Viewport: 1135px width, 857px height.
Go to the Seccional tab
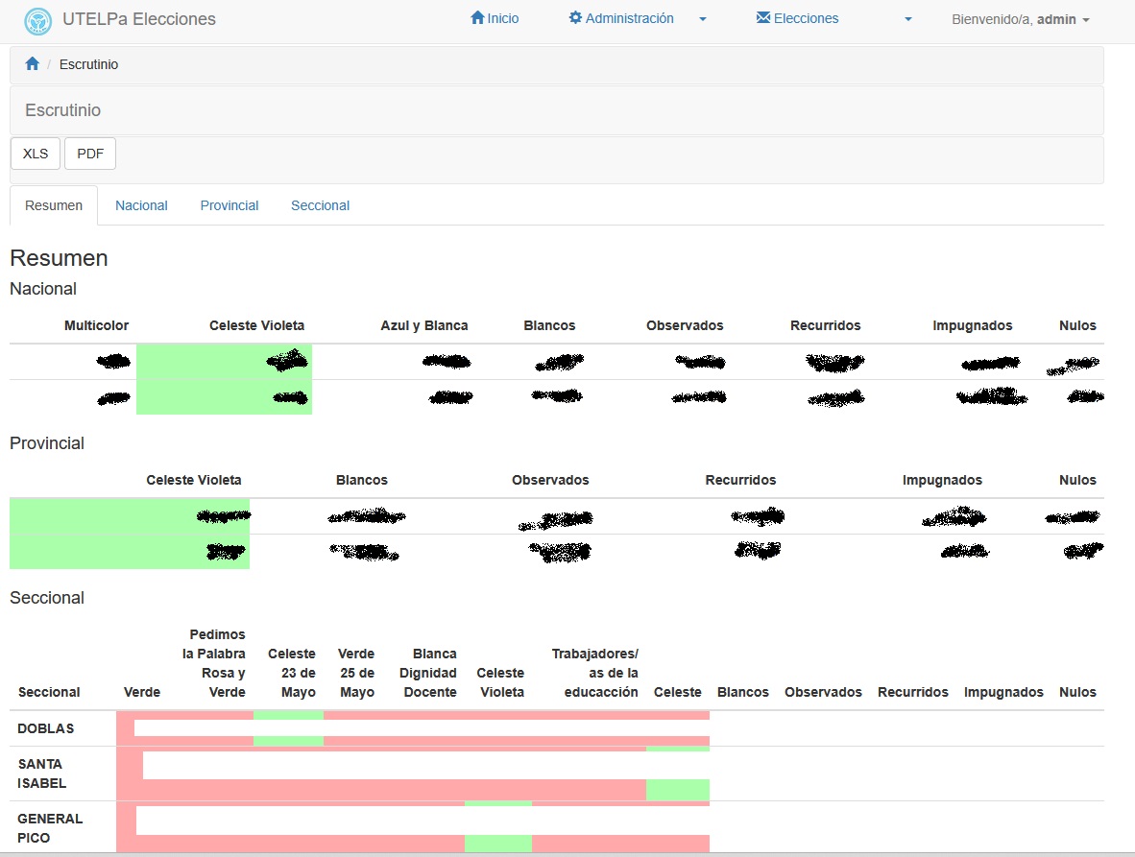pyautogui.click(x=320, y=205)
